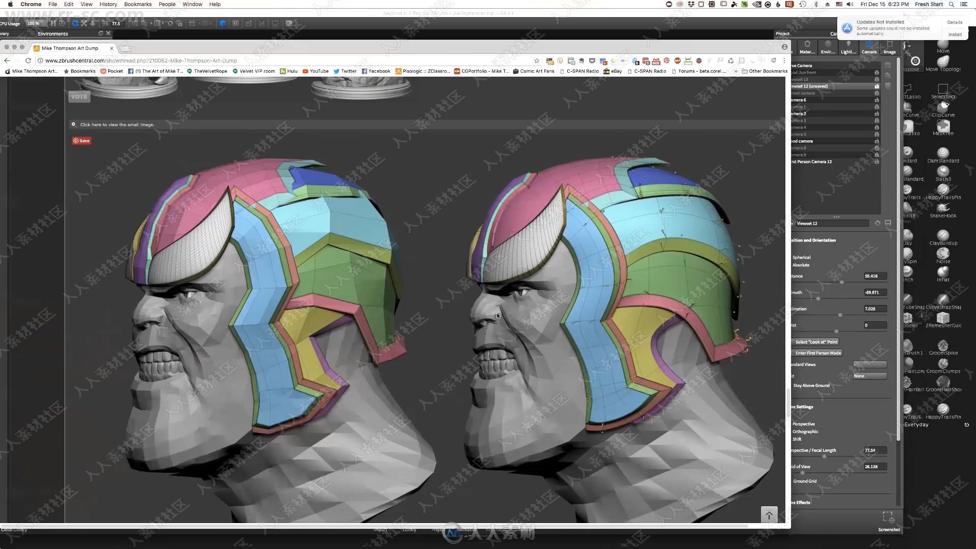Toggle Orthographic view option
The height and width of the screenshot is (549, 976).
[804, 432]
